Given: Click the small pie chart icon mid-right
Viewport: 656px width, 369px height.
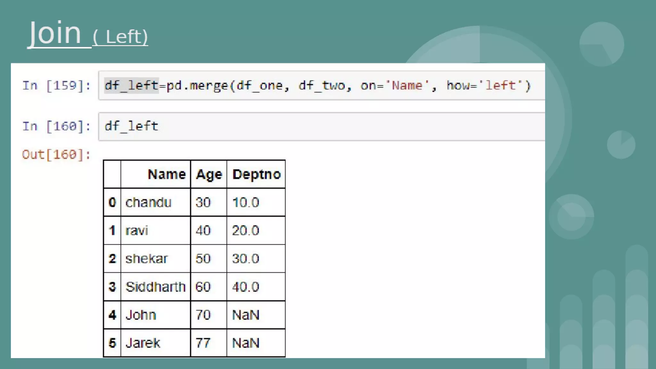Looking at the screenshot, I should tap(621, 144).
